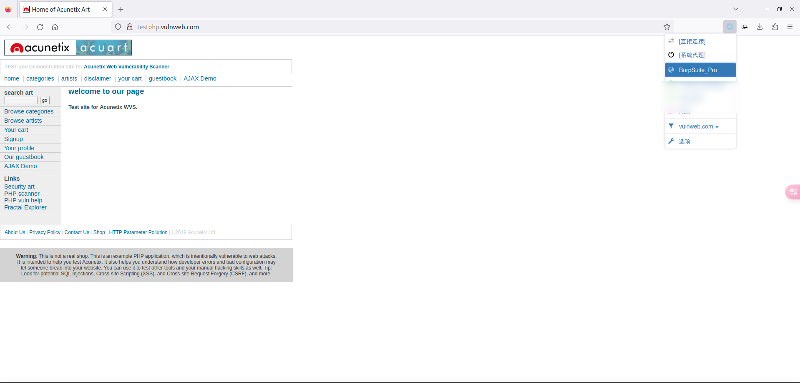Open the Your profile sidebar link
The height and width of the screenshot is (383, 800).
pos(19,148)
